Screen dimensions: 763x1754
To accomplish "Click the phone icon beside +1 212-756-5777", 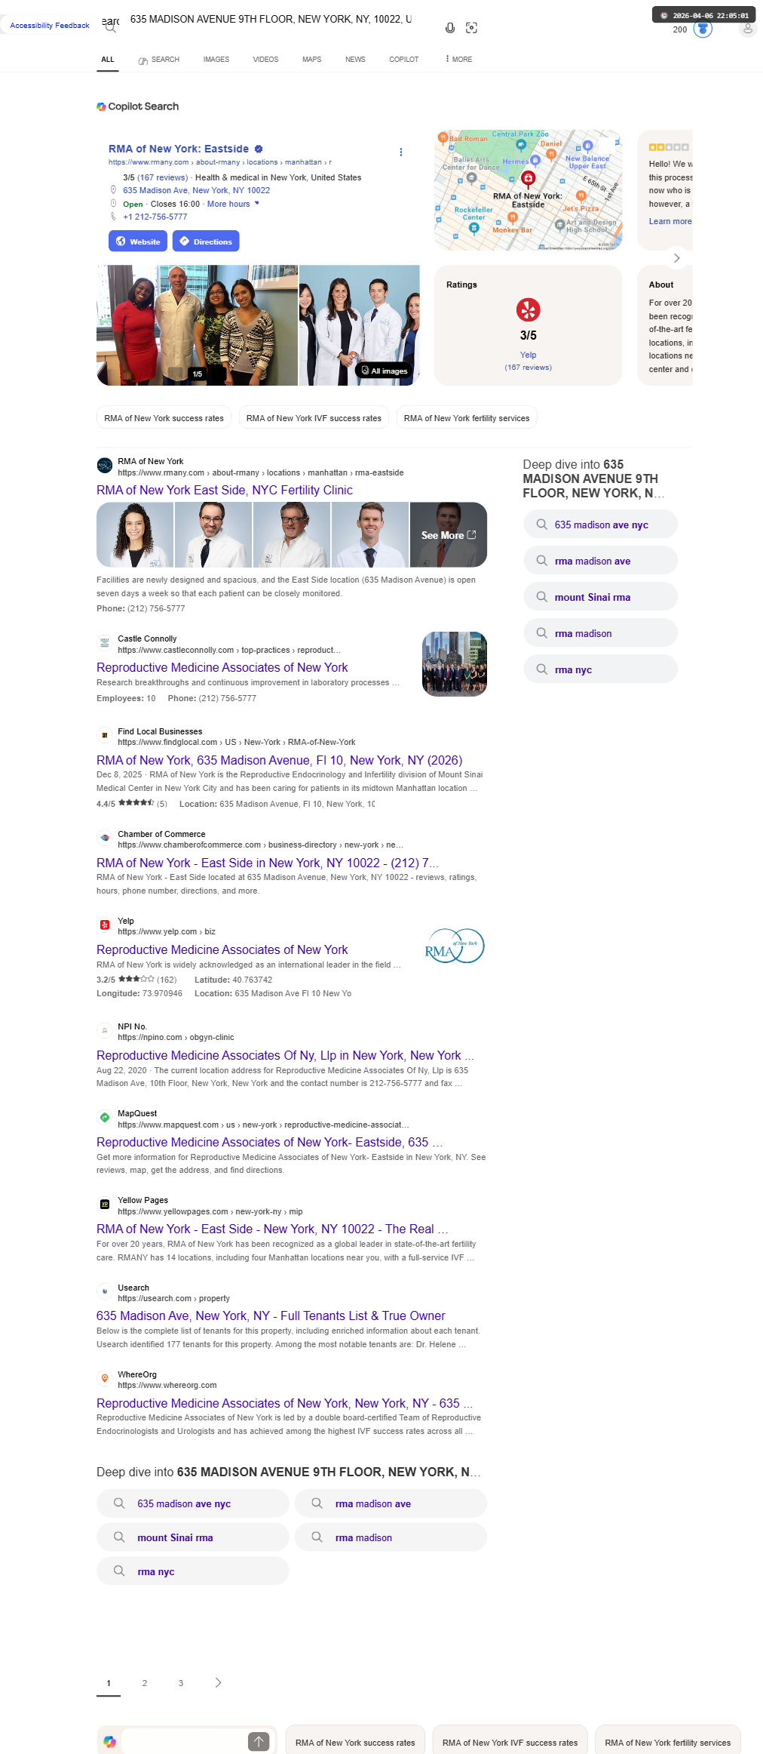I will (x=114, y=217).
